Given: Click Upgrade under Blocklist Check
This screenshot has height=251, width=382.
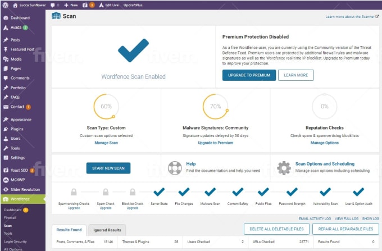Looking at the screenshot, I should (133, 208).
